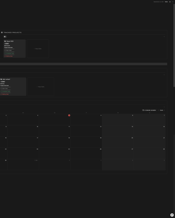This screenshot has height=218, width=175.
Task: Select the folder view tab under Tracked Projects
Action: tap(5, 37)
